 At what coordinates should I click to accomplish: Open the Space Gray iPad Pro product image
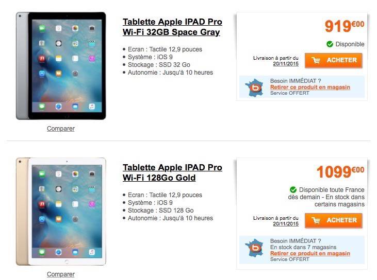pyautogui.click(x=61, y=66)
